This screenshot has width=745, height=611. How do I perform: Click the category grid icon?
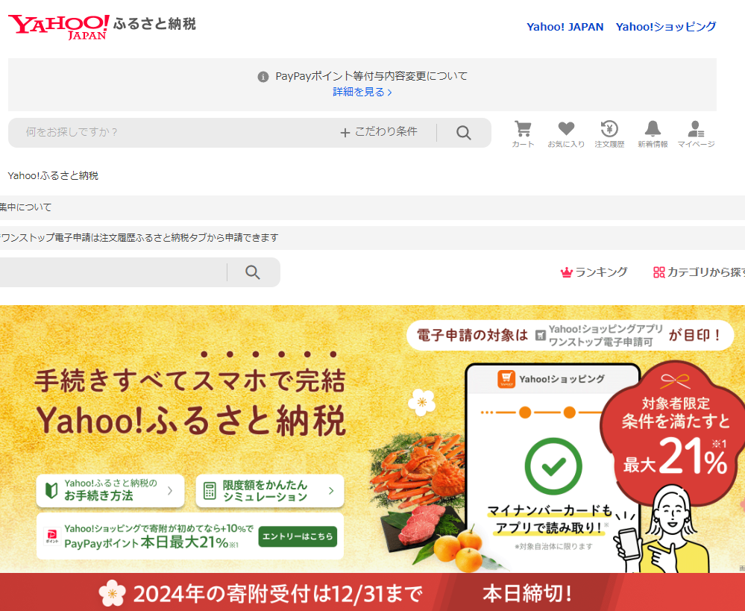(x=659, y=272)
